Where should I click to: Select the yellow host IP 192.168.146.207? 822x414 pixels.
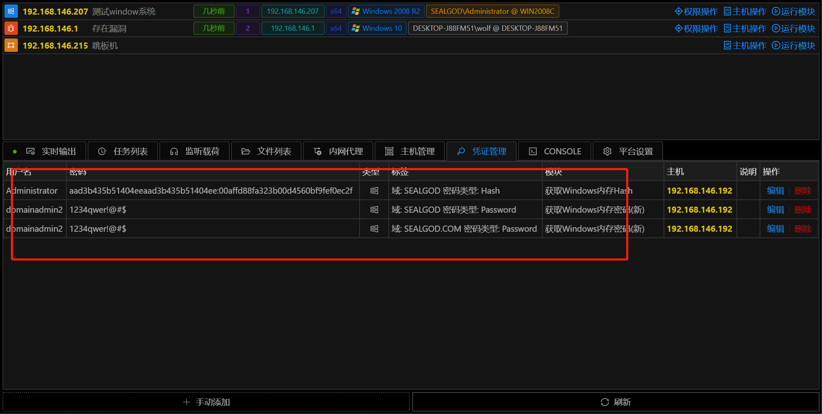tap(55, 11)
